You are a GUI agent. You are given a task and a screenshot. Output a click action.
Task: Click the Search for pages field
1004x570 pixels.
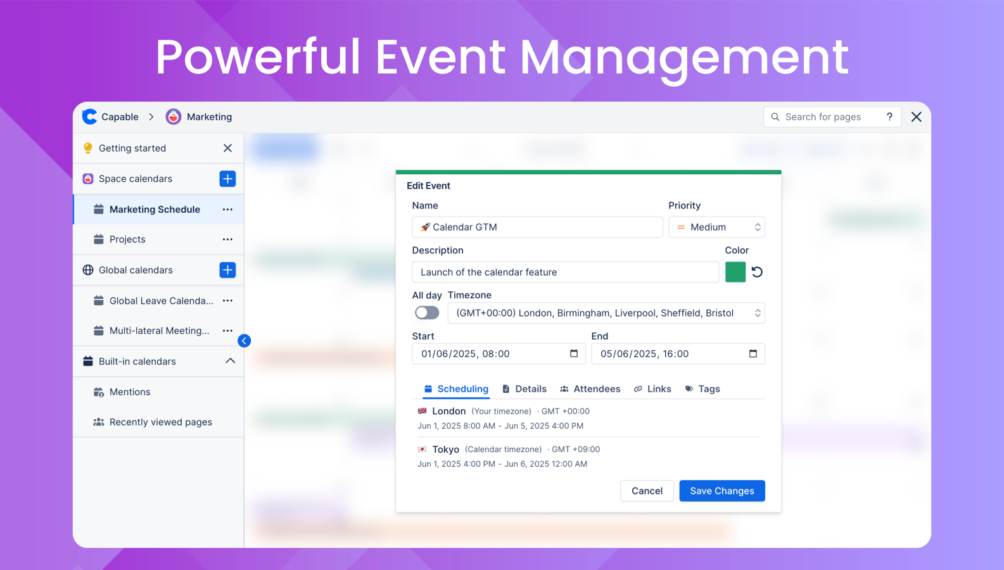click(x=832, y=117)
